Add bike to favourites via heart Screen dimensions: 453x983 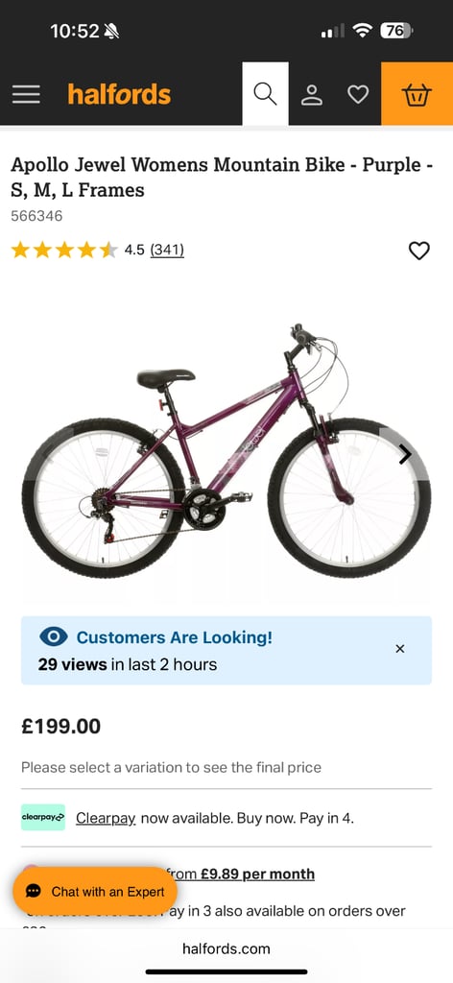[419, 251]
